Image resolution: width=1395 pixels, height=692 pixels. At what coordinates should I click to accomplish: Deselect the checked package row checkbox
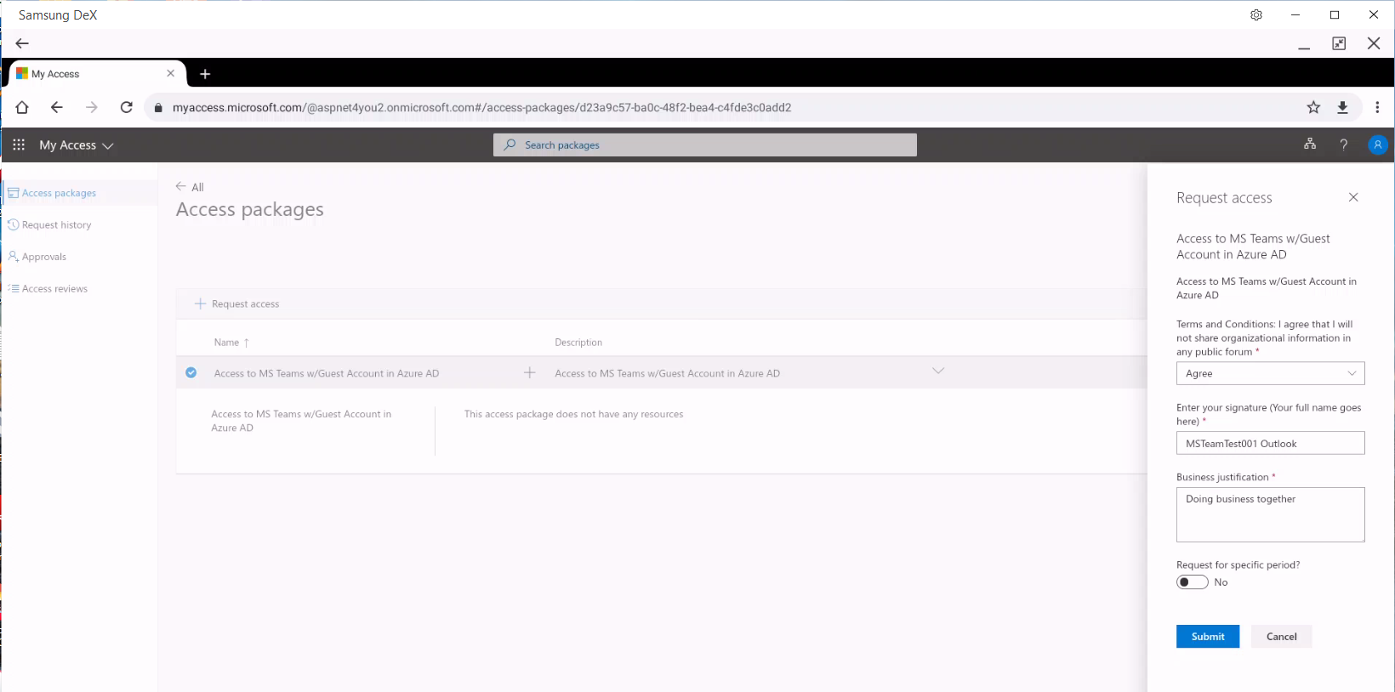191,372
